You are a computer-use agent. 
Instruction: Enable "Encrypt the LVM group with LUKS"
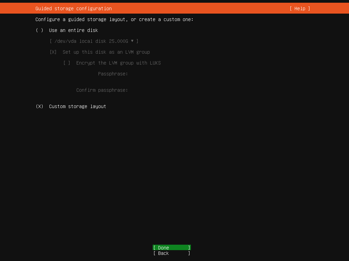(67, 63)
